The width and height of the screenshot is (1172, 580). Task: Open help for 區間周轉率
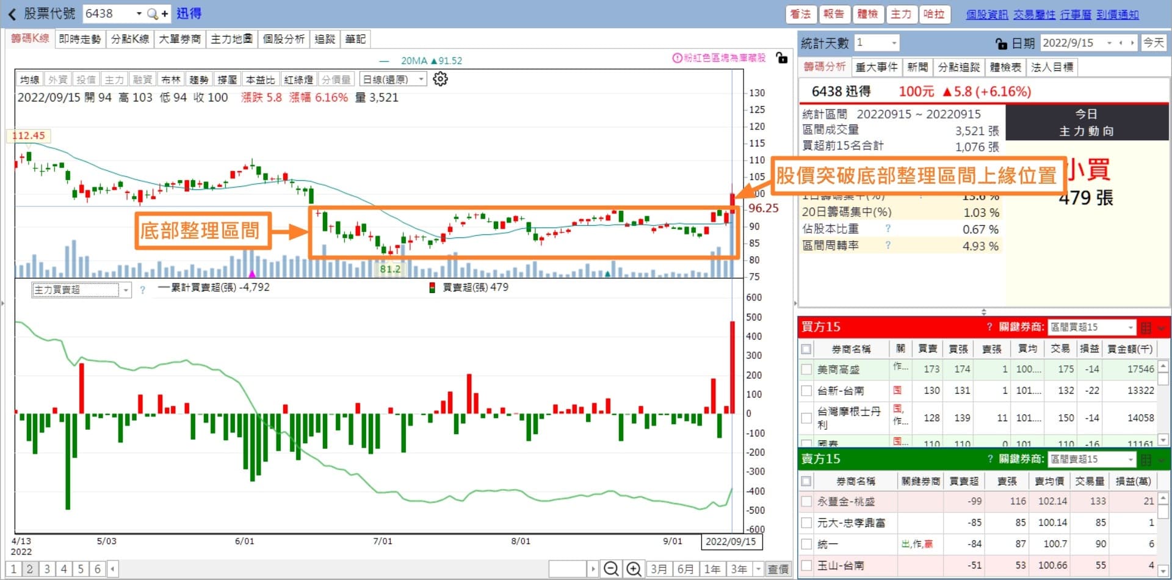click(888, 245)
